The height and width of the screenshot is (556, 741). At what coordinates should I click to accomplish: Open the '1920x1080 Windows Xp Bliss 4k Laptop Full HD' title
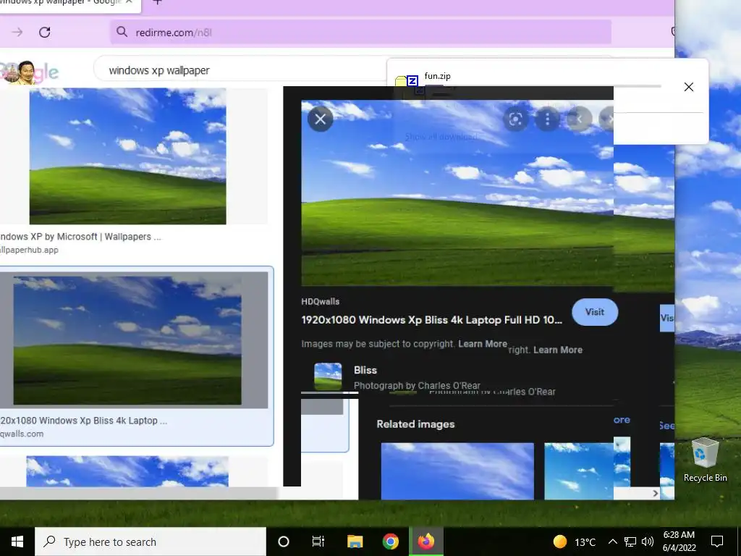(432, 320)
